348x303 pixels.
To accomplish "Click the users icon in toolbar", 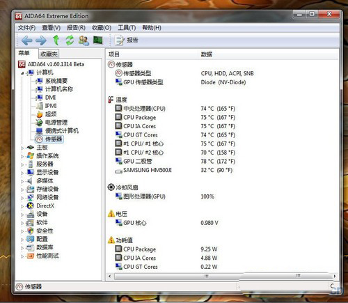I will [84, 40].
